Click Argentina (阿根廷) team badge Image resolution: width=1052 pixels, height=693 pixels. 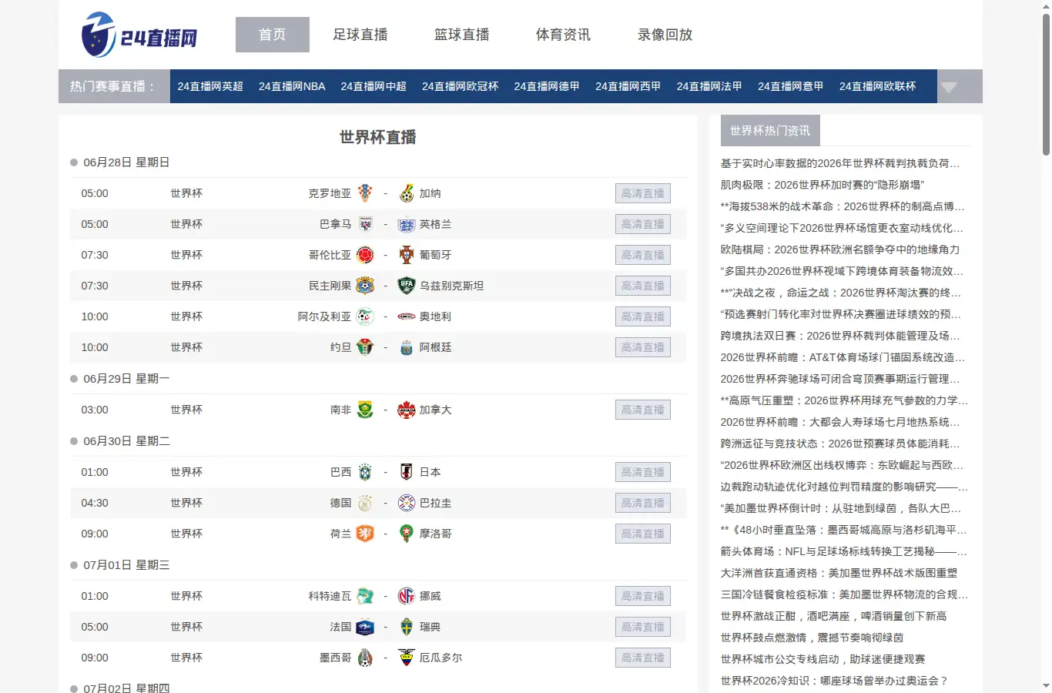pos(407,347)
